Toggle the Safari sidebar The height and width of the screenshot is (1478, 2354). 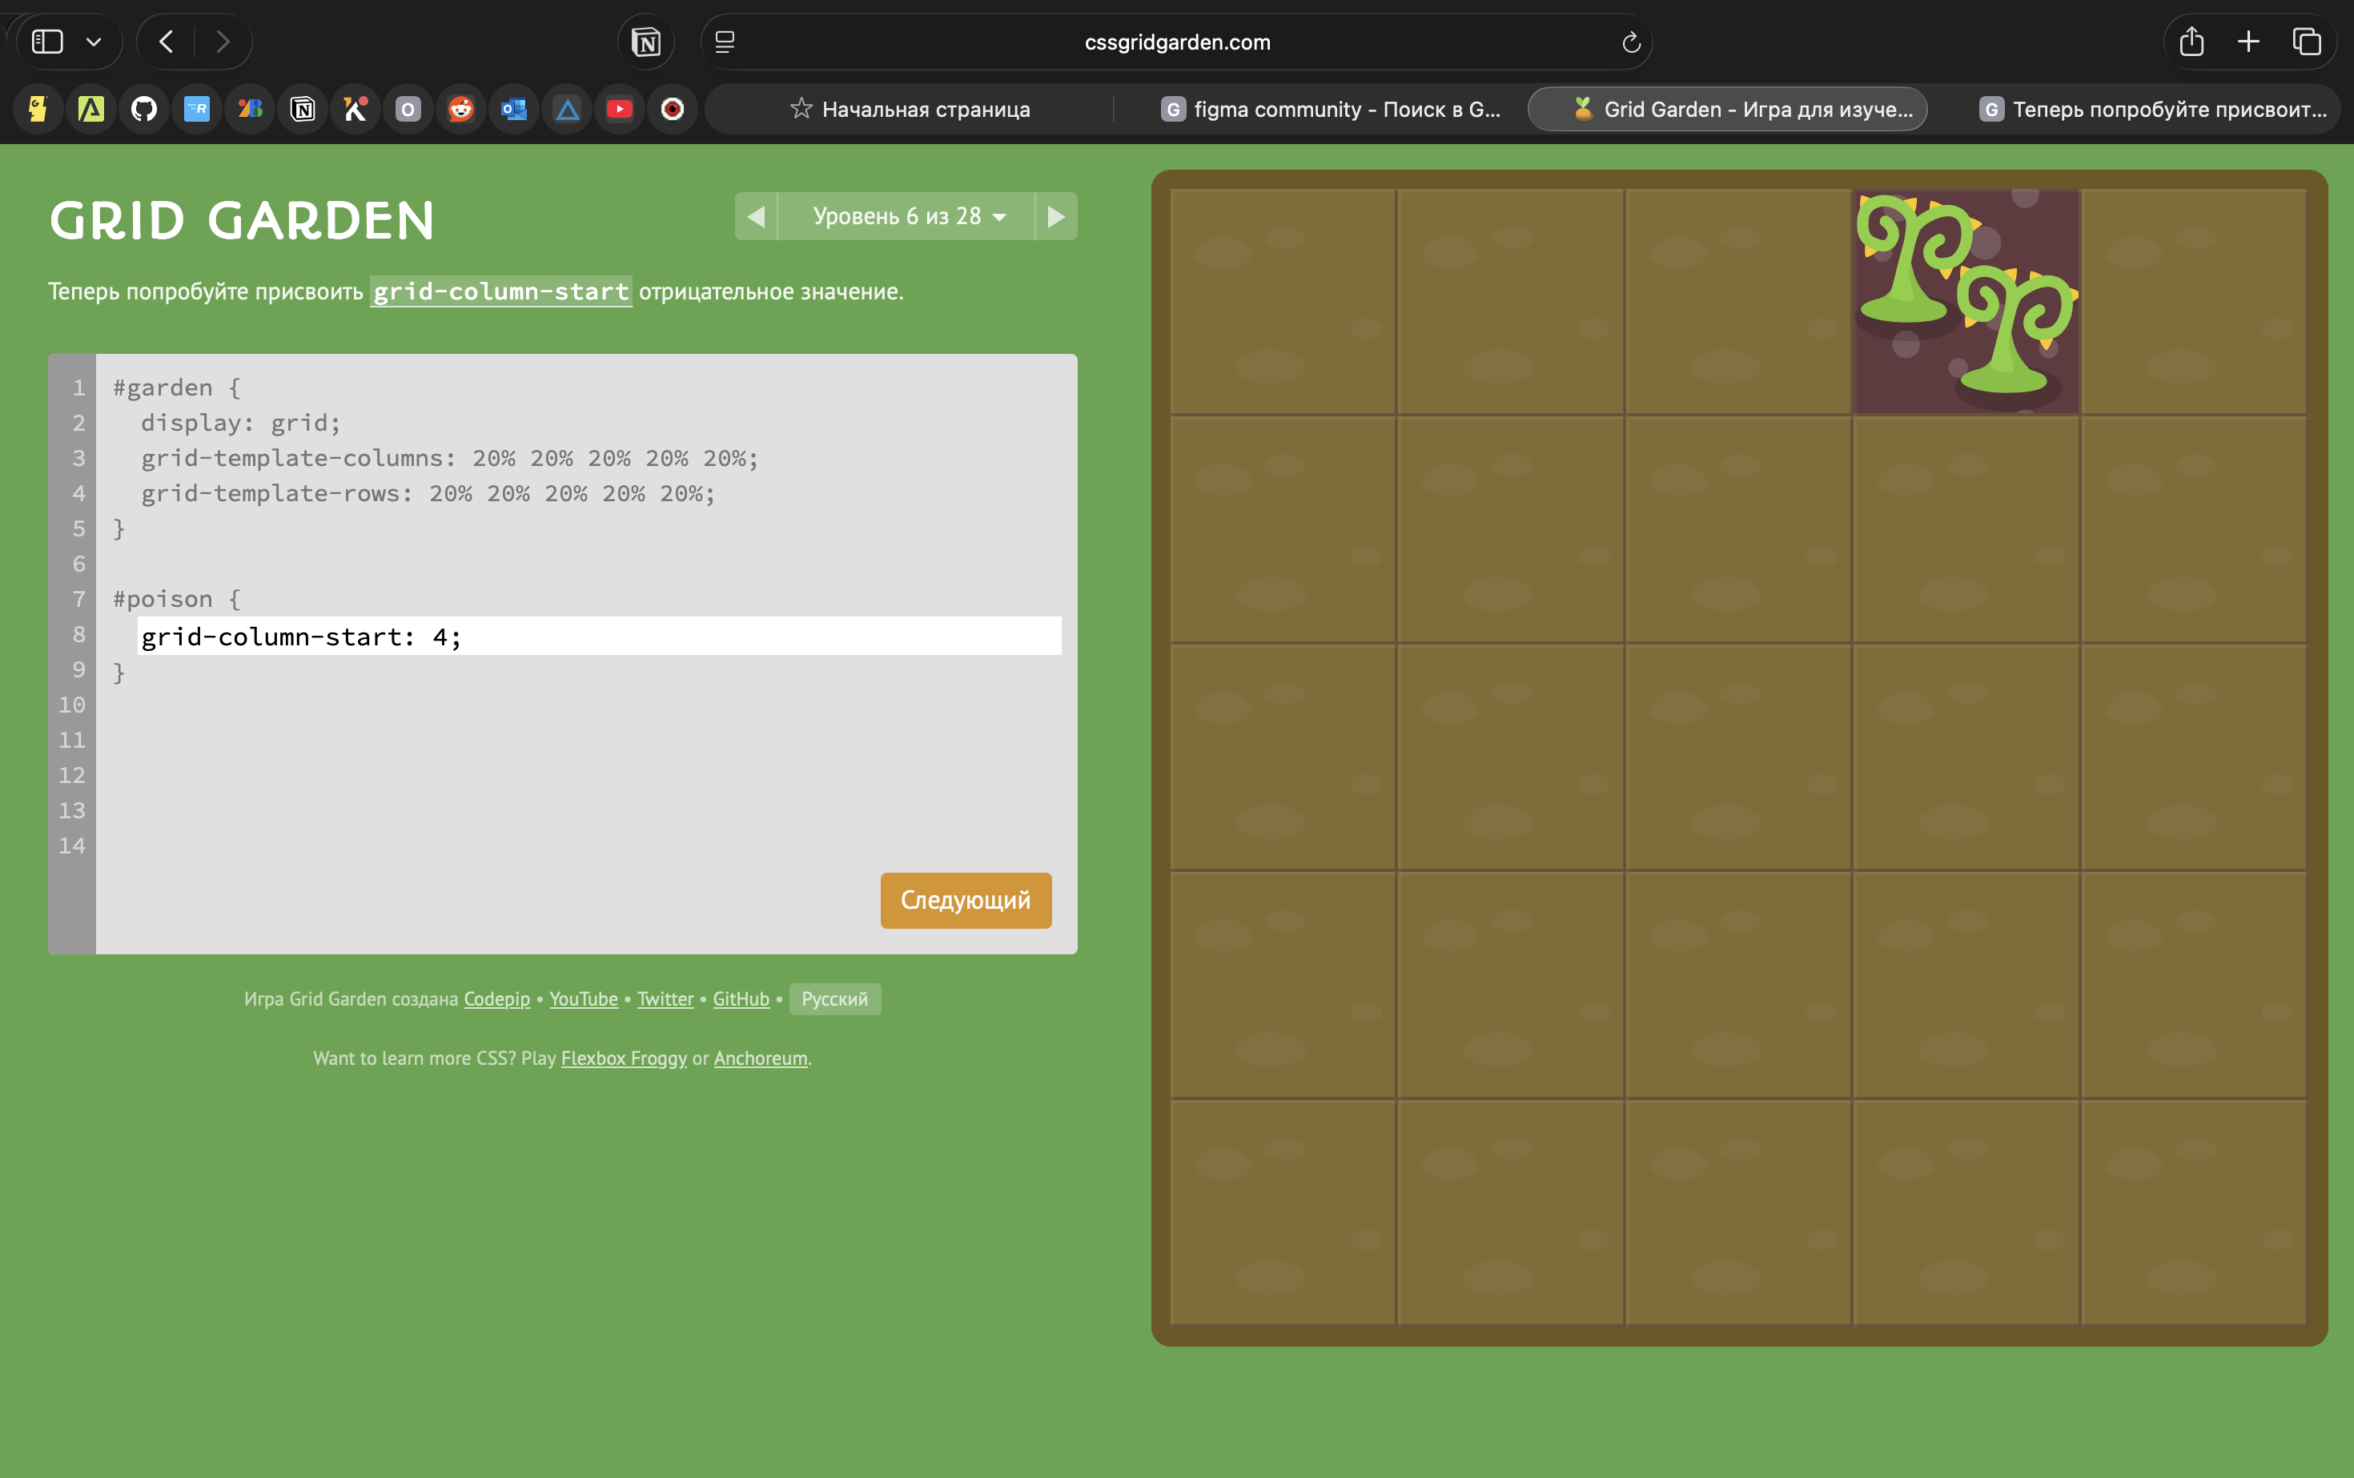[47, 42]
